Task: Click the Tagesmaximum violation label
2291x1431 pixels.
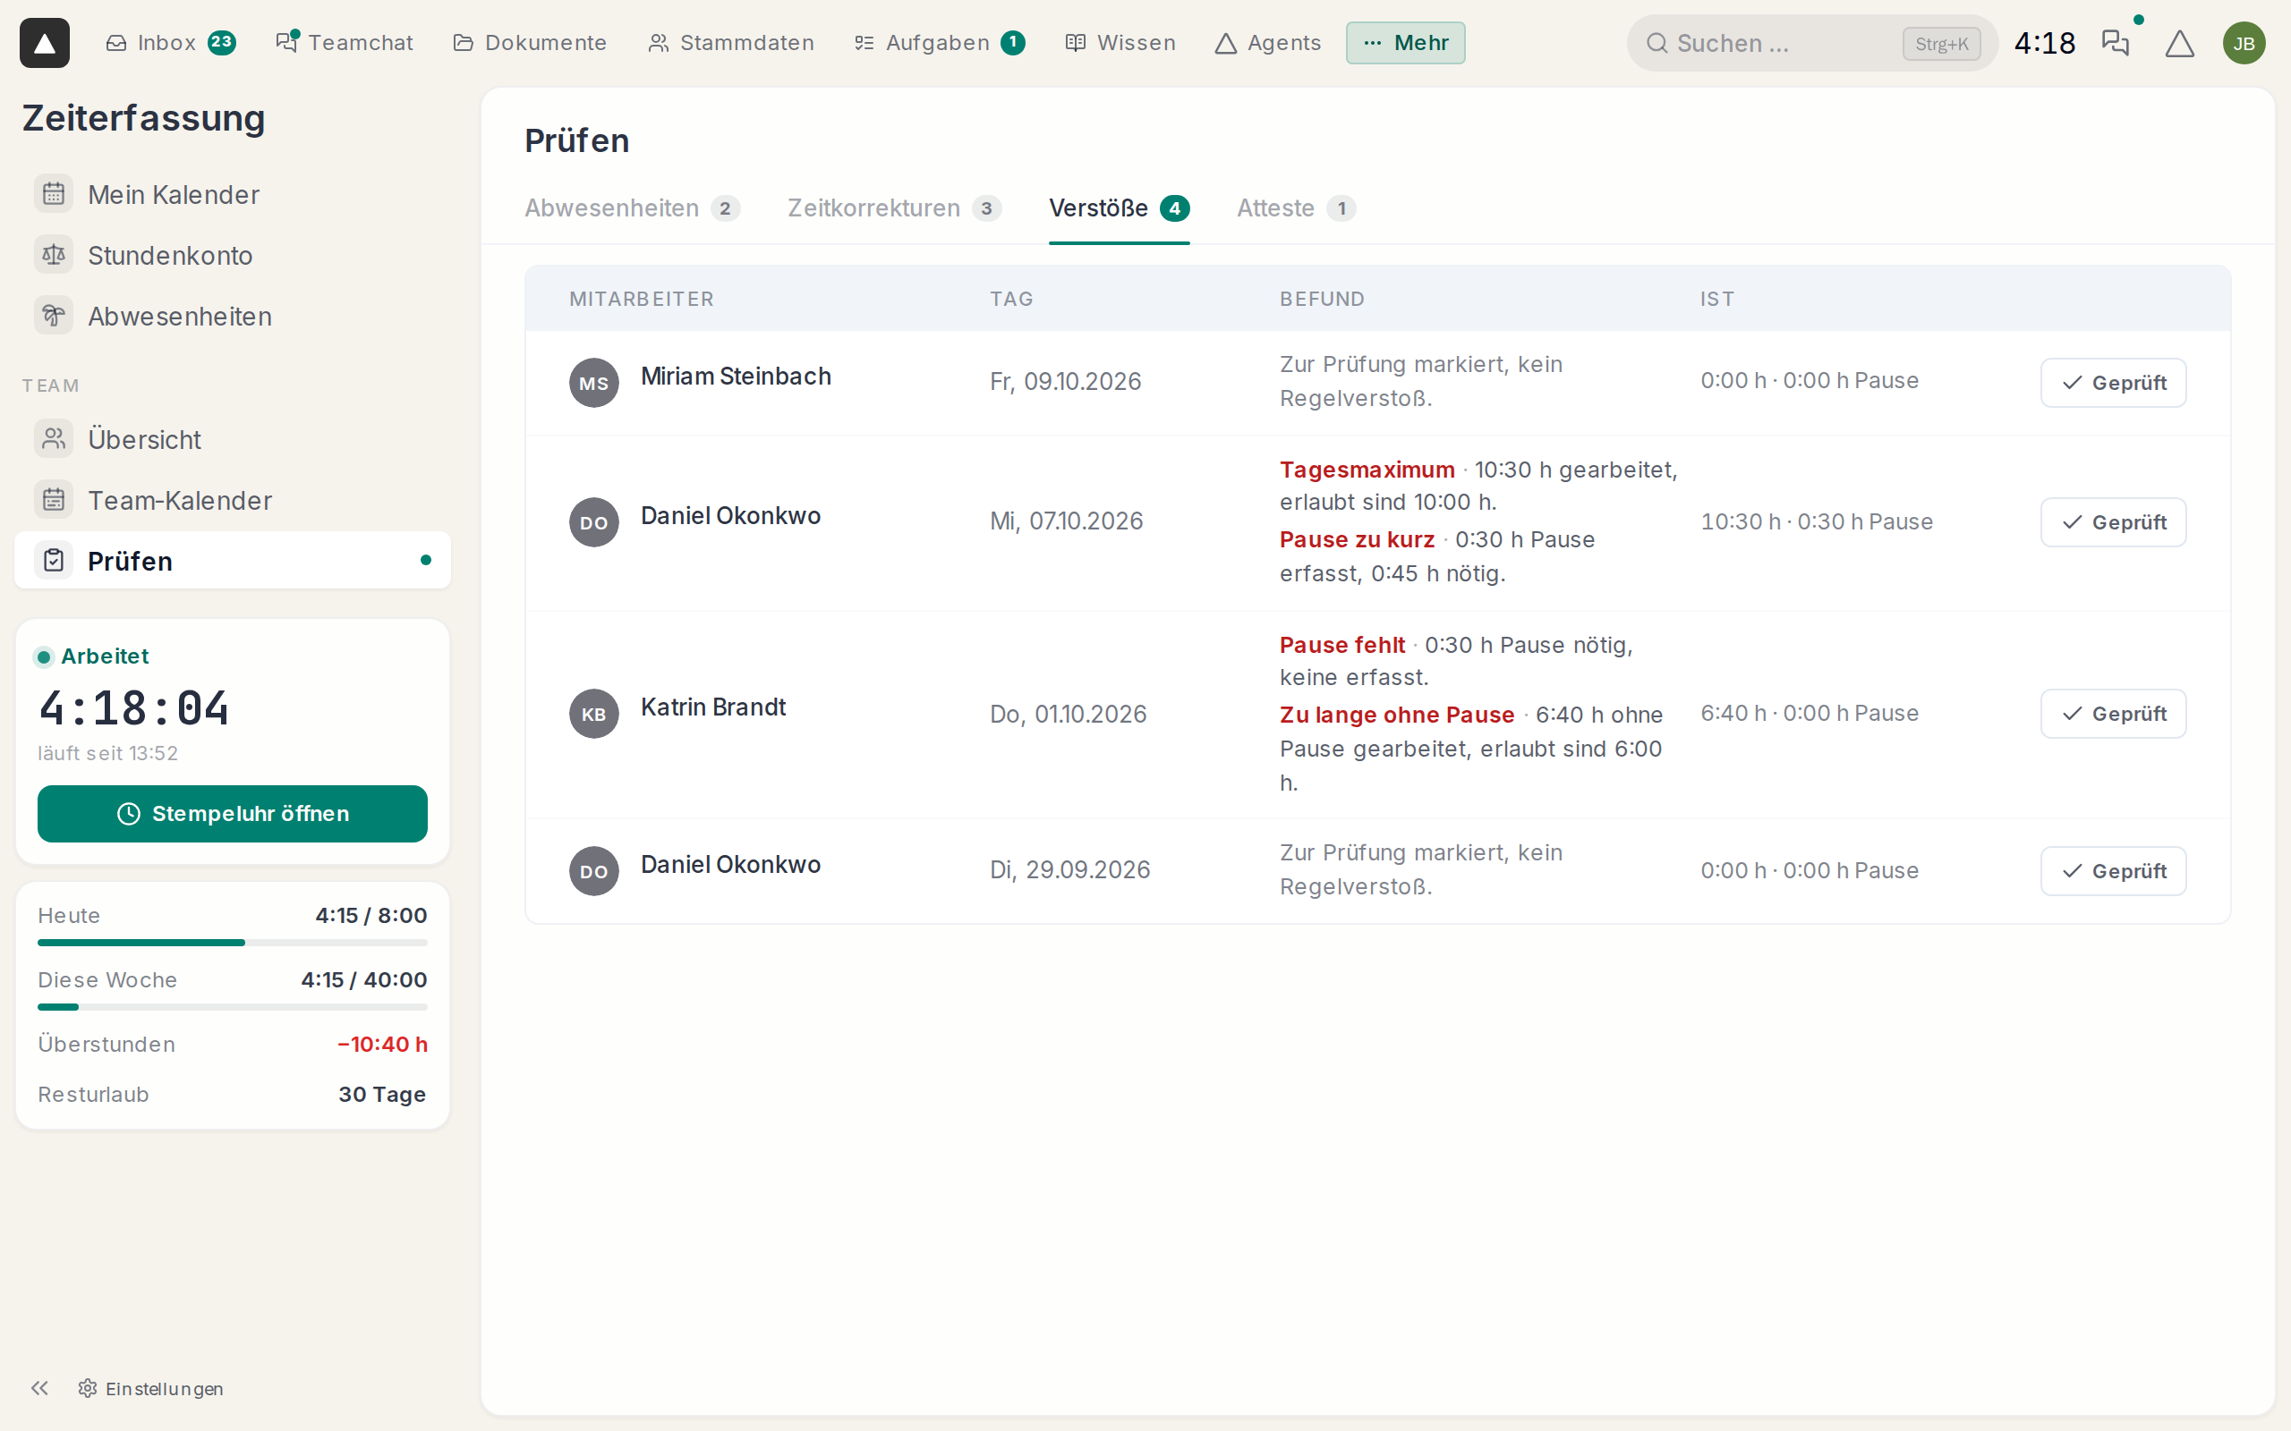Action: (x=1367, y=470)
